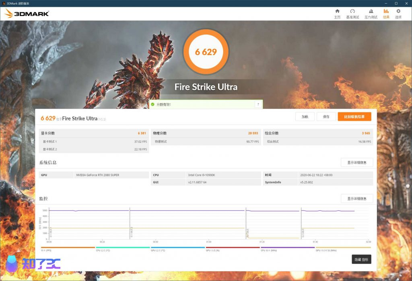This screenshot has height=281, width=412.
Task: Go to the 主页 home page icon
Action: (x=337, y=11)
